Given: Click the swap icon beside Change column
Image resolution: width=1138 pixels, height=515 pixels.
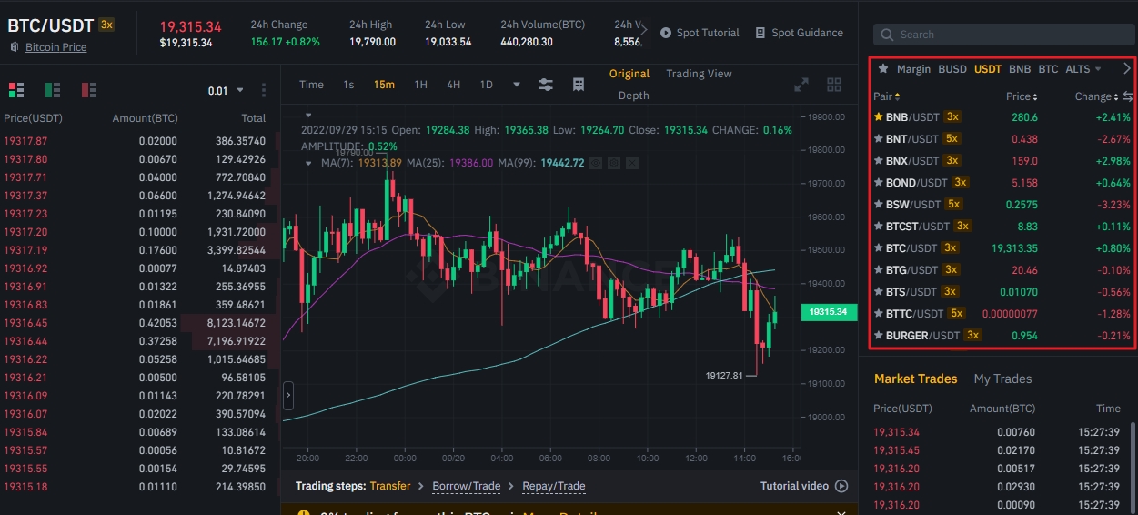Looking at the screenshot, I should coord(1128,96).
